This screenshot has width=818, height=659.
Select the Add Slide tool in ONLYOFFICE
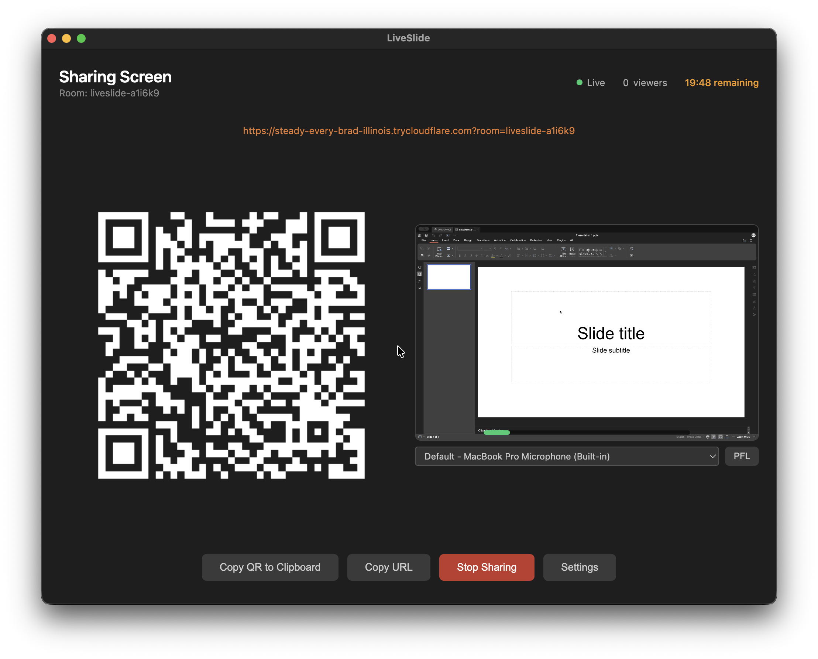(x=439, y=251)
